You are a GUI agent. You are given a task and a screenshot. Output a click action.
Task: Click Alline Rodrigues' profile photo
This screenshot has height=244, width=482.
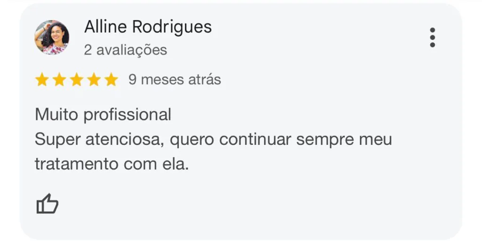coord(52,38)
